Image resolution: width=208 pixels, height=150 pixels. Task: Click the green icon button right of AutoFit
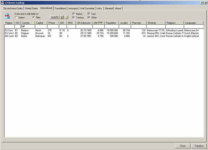(62, 17)
